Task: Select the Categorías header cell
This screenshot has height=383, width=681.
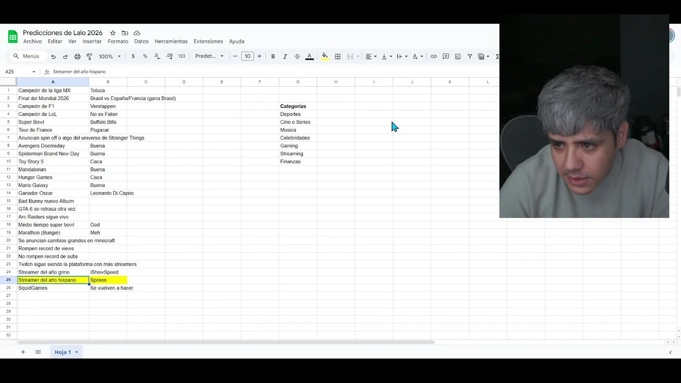Action: click(x=298, y=106)
